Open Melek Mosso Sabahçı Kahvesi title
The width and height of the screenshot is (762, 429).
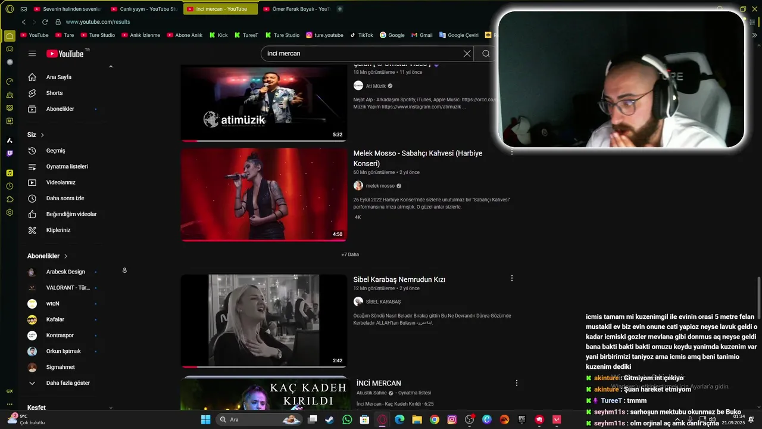(418, 158)
